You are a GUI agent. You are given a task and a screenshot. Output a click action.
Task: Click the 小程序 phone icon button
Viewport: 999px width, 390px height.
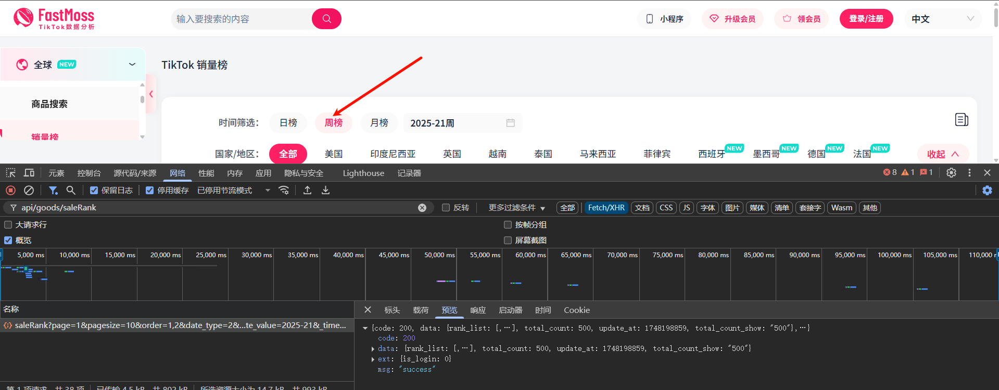[x=664, y=19]
